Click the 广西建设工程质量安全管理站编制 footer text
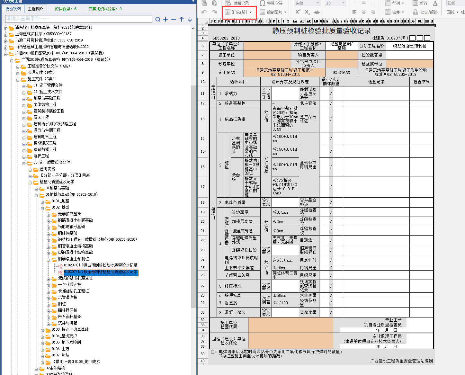 (401, 361)
